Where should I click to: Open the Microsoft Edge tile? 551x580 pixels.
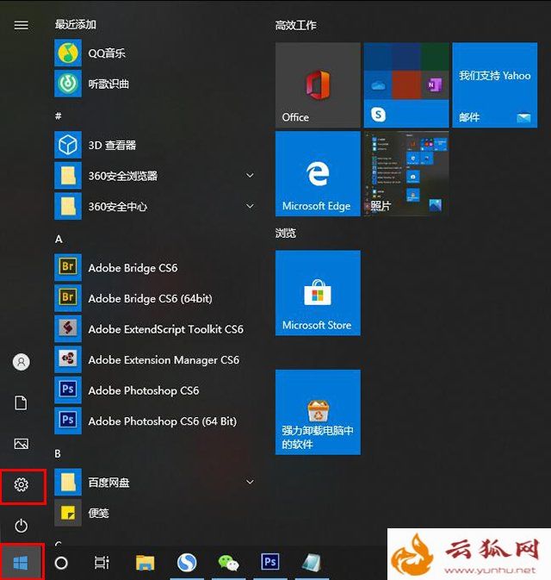pos(318,173)
